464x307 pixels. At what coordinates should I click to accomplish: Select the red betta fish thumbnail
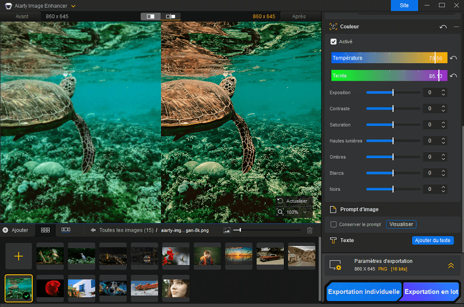pos(50,288)
